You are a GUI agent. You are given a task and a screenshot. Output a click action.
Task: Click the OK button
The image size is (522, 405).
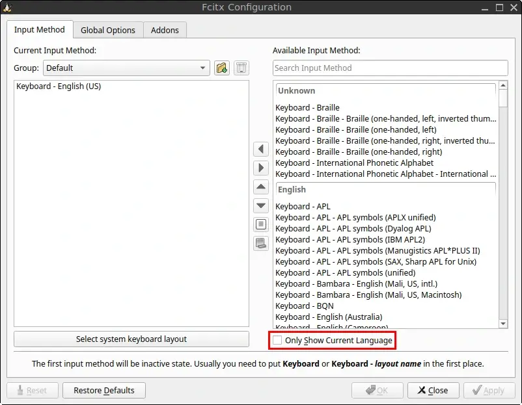click(x=378, y=390)
